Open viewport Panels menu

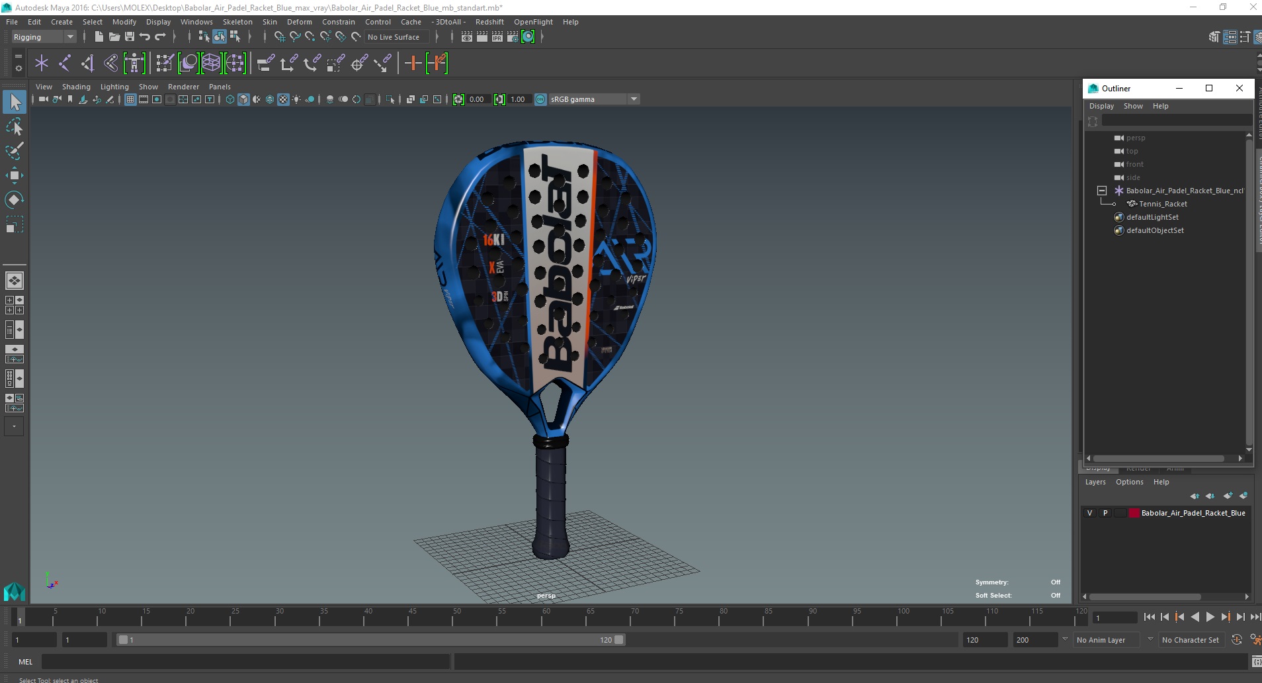pos(220,87)
